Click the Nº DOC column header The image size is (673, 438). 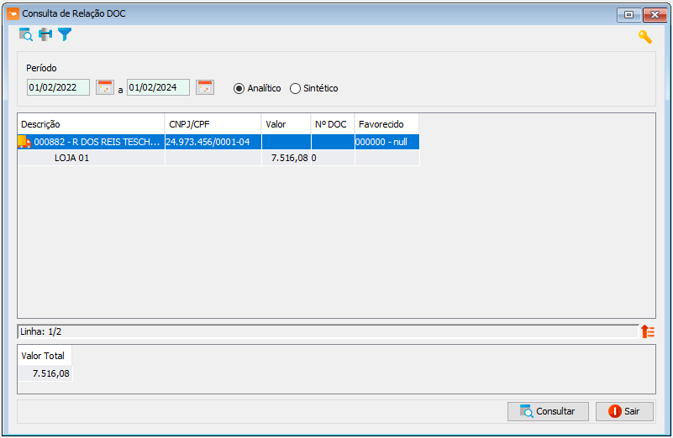(x=333, y=124)
